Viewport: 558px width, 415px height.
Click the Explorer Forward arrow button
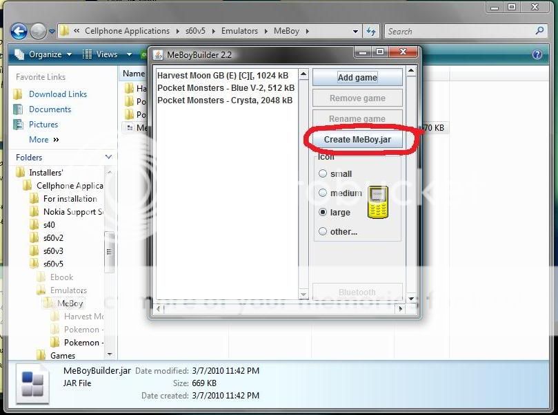coord(38,31)
